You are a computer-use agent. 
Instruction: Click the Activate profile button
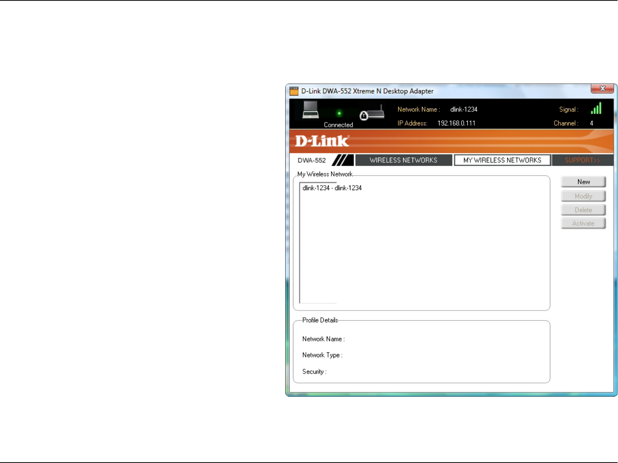coord(583,223)
